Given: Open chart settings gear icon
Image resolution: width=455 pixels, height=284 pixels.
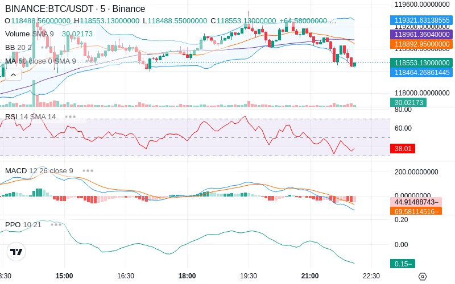Looking at the screenshot, I should (x=423, y=277).
